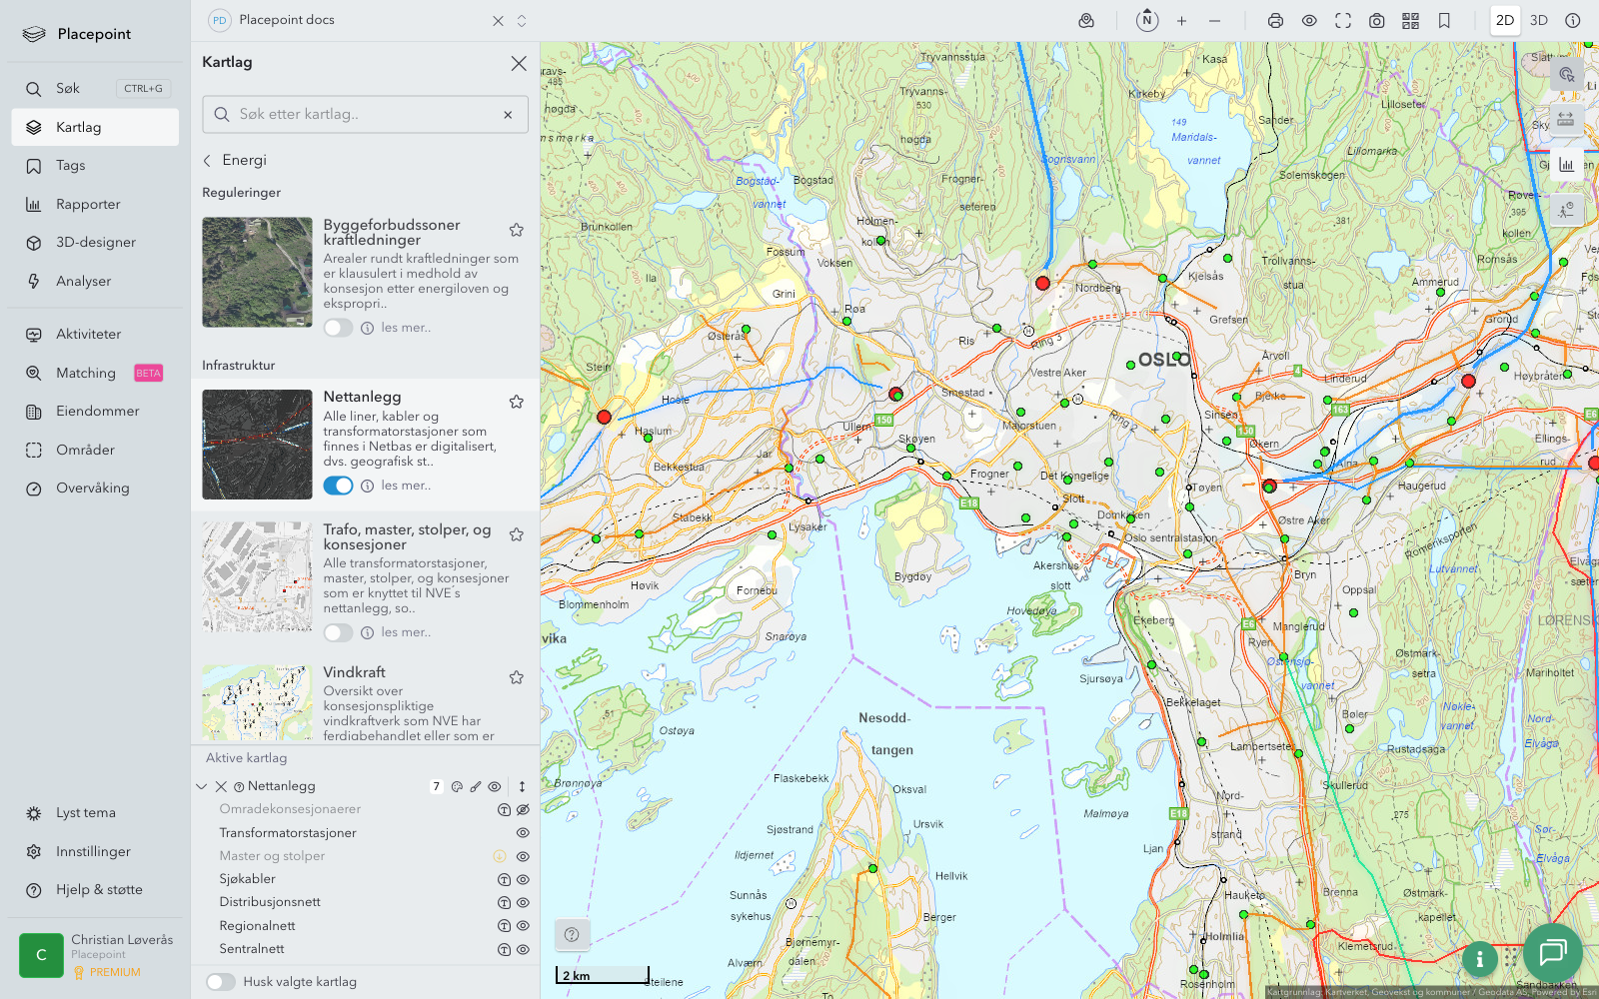Select Eiendommer in the sidebar menu
Screen dimensions: 1599x999
click(97, 412)
